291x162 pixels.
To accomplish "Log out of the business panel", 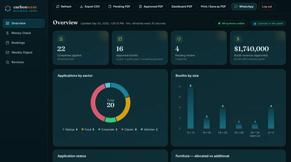I will [267, 6].
